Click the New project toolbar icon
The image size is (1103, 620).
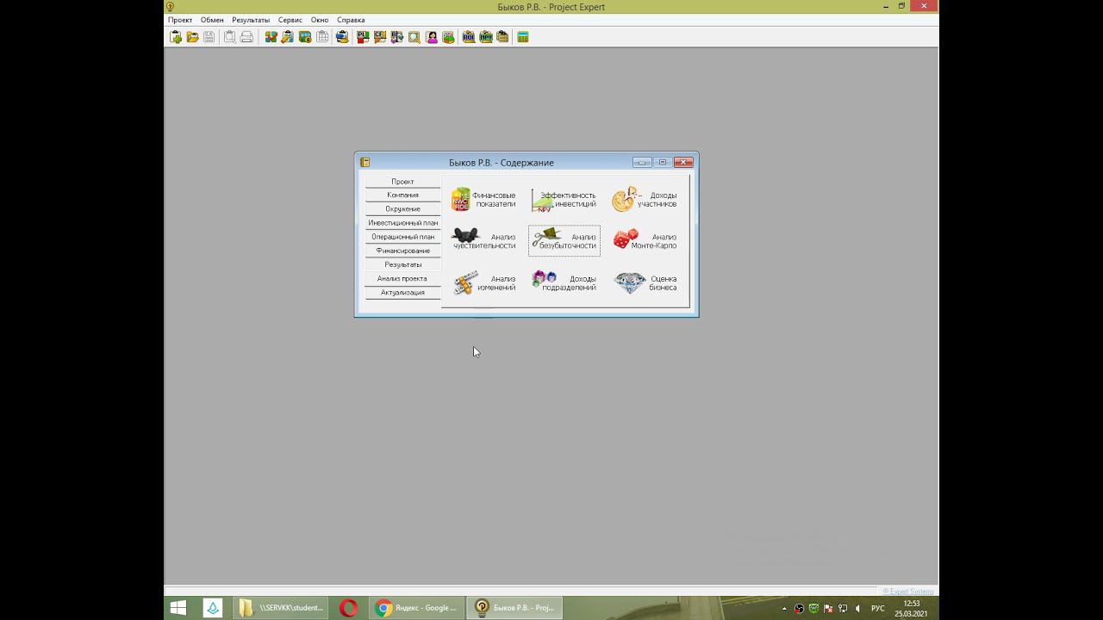coord(176,37)
